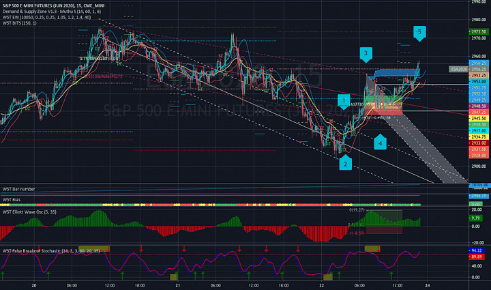This screenshot has height=290, width=491.
Task: Click the dark red 2933.00 price label
Action: (x=479, y=143)
